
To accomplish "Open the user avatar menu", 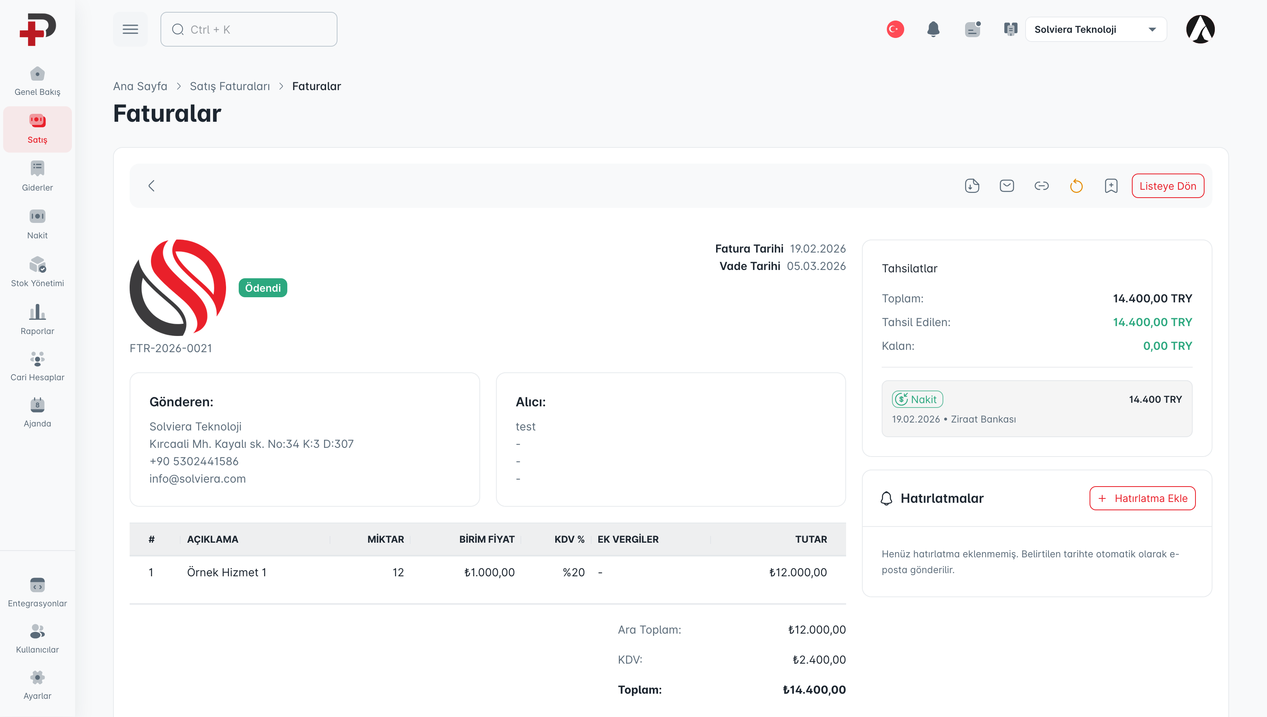I will coord(1200,29).
